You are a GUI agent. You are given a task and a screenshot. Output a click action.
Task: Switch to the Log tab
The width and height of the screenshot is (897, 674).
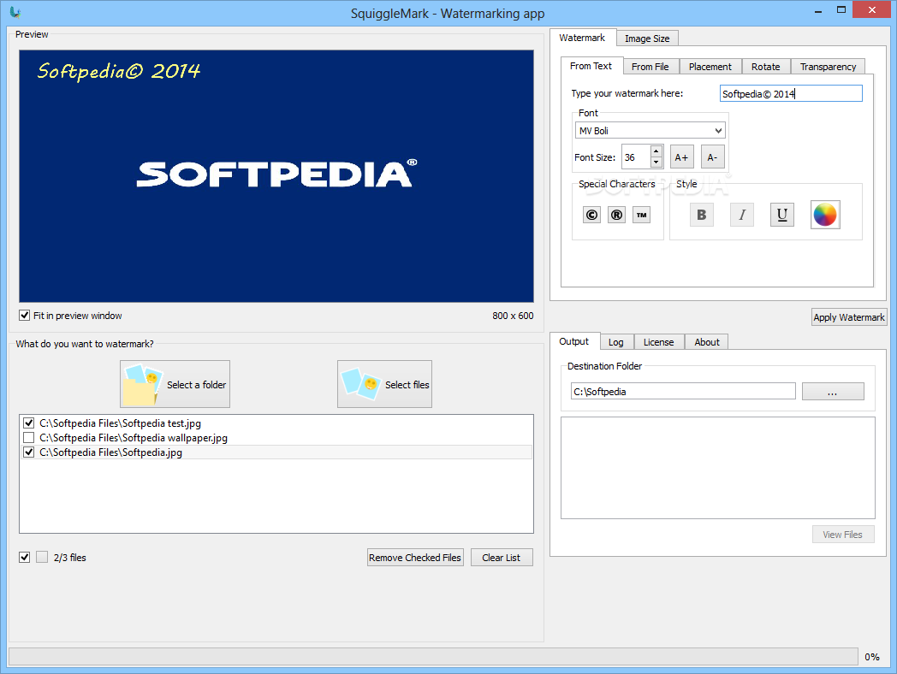click(x=616, y=342)
